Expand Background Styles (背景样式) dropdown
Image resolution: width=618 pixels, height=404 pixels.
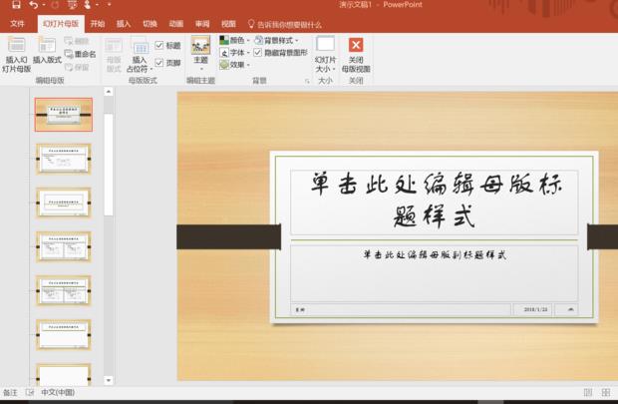tap(280, 41)
